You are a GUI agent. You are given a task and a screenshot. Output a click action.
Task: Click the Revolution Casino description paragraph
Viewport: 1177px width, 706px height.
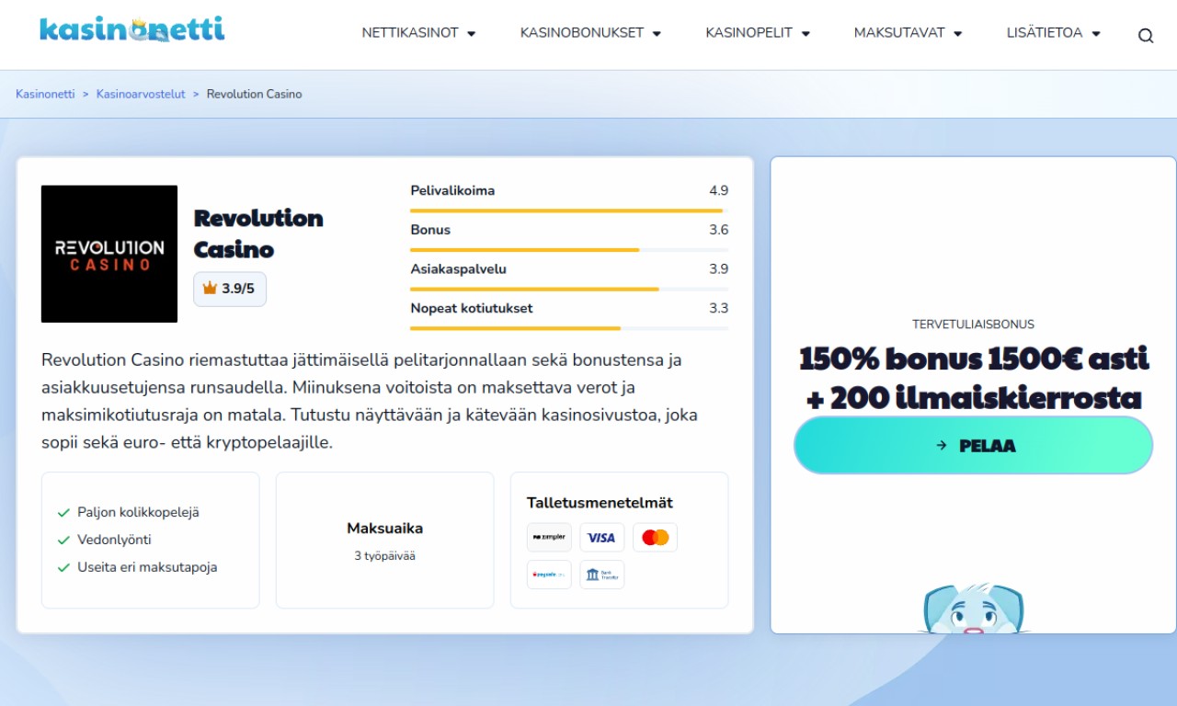(370, 401)
